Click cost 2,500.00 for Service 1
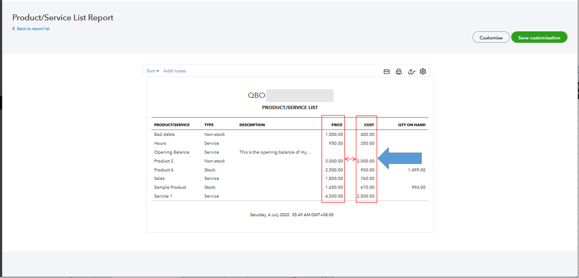The height and width of the screenshot is (278, 579). pyautogui.click(x=366, y=196)
